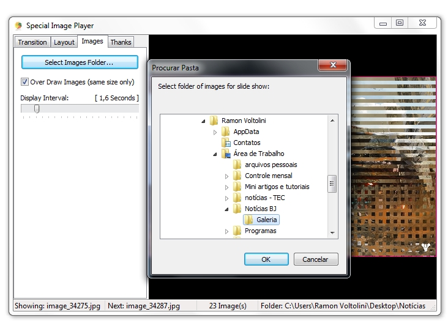Toggle Over Draw Images checkbox
The height and width of the screenshot is (331, 448).
click(24, 82)
